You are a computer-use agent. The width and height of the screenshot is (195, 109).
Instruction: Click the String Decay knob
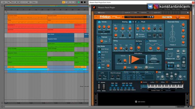click(x=116, y=48)
